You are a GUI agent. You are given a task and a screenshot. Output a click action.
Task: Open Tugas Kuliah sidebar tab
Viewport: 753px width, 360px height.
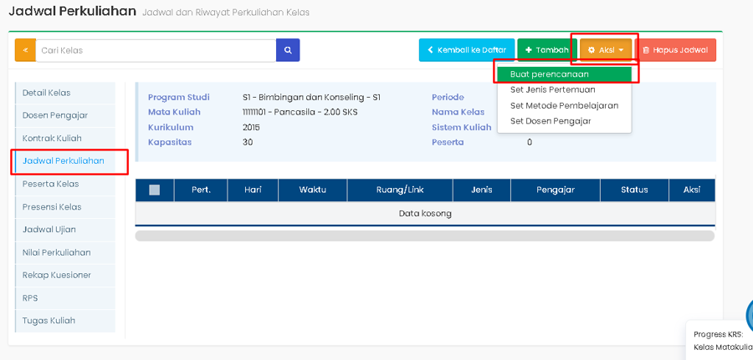point(49,320)
